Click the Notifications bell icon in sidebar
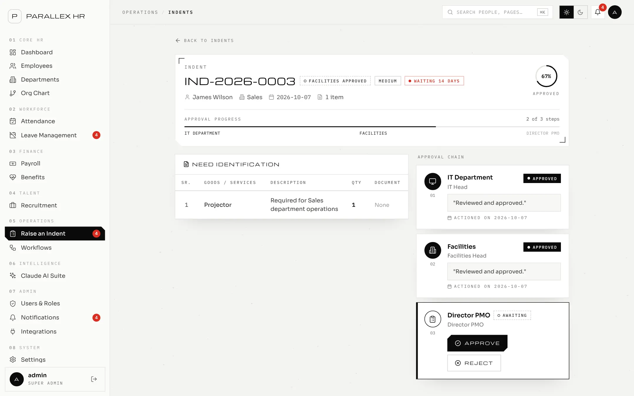The image size is (634, 396). tap(13, 317)
